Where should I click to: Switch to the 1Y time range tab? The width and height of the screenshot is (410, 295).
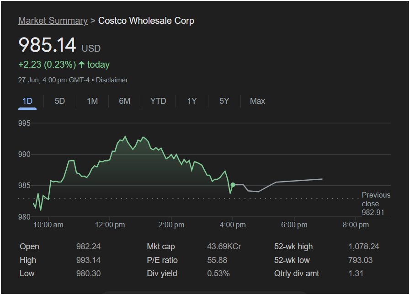[192, 101]
